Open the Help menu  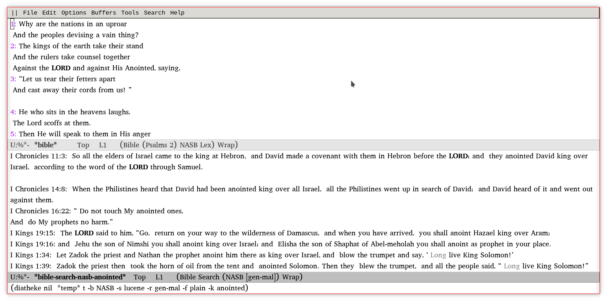coord(177,13)
